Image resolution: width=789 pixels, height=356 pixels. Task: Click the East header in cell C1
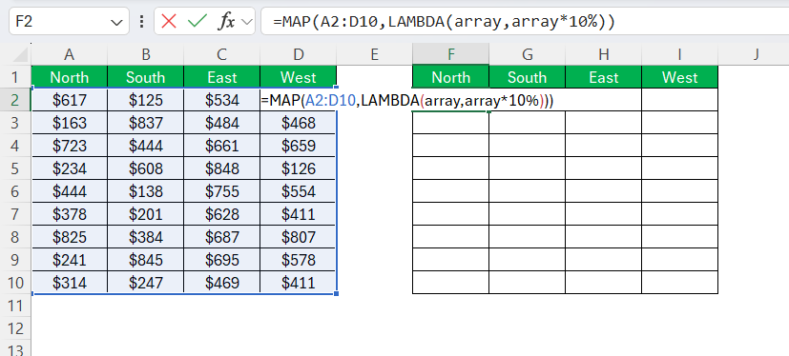[222, 77]
